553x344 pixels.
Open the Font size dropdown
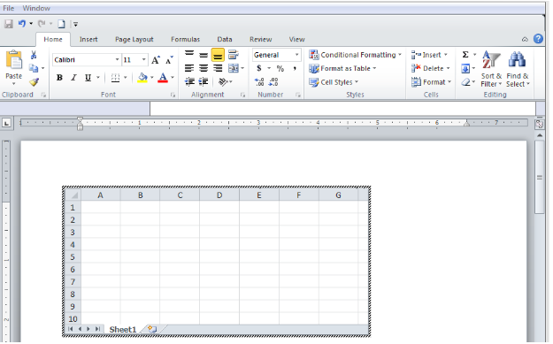point(144,59)
